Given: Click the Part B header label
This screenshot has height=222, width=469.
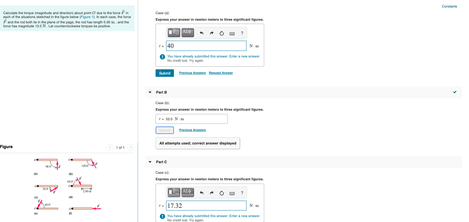Looking at the screenshot, I should point(161,92).
